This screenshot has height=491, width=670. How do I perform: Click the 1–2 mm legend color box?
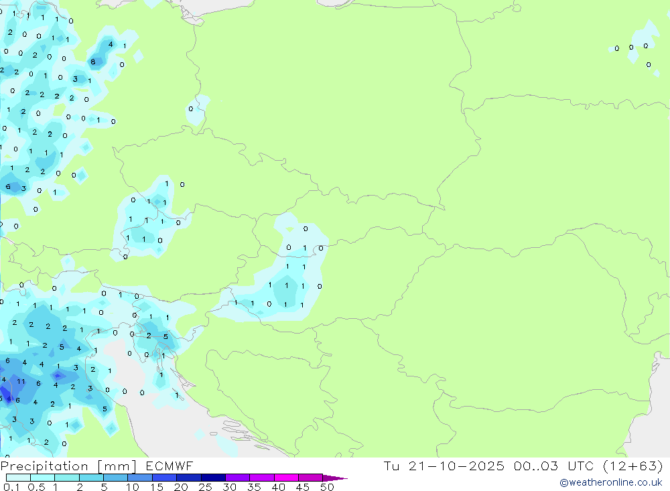pos(66,478)
